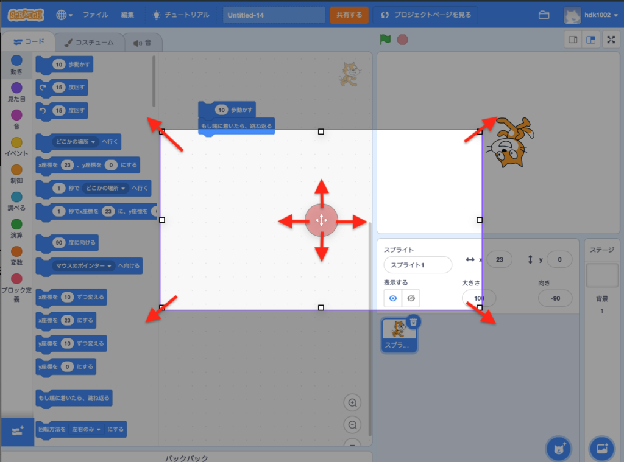This screenshot has width=624, height=462.
Task: Click the add extension button
Action: (17, 432)
